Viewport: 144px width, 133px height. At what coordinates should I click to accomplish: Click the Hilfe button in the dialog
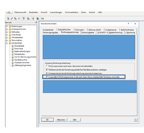[75, 120]
